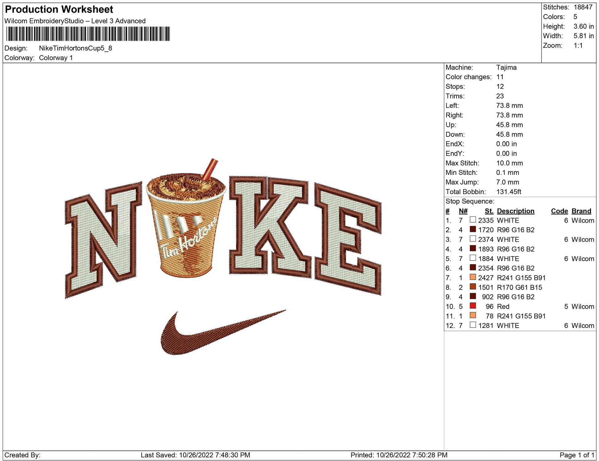Click the white swatch in stop 1

pos(473,220)
